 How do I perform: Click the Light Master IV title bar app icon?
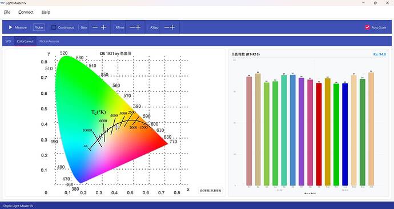click(x=3, y=3)
